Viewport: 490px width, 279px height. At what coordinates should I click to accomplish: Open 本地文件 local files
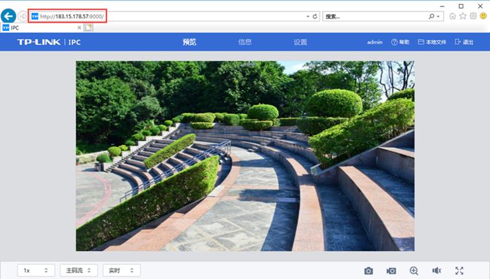point(432,42)
